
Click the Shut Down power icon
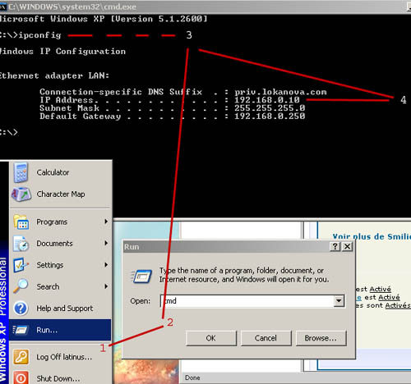click(x=21, y=377)
